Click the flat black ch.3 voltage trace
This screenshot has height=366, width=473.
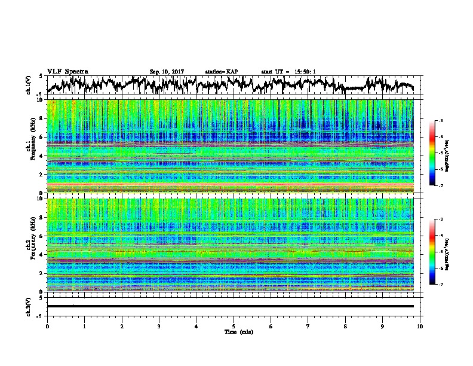coord(231,306)
